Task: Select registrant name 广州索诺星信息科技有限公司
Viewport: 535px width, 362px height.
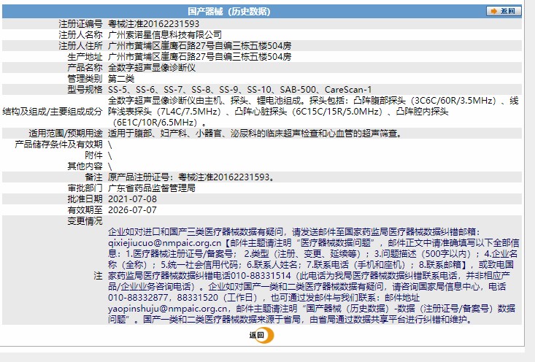Action: (x=165, y=35)
